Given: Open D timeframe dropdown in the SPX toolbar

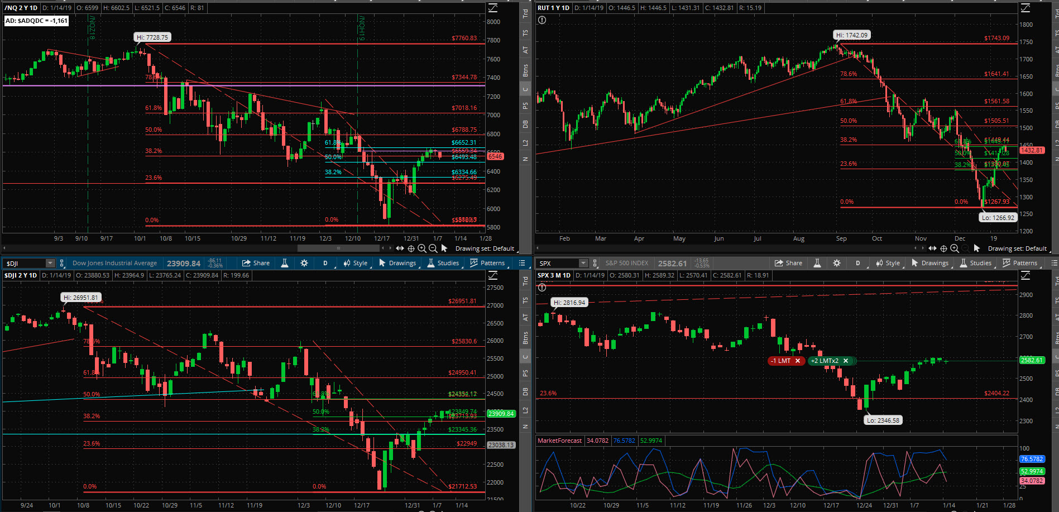Looking at the screenshot, I should click(858, 263).
